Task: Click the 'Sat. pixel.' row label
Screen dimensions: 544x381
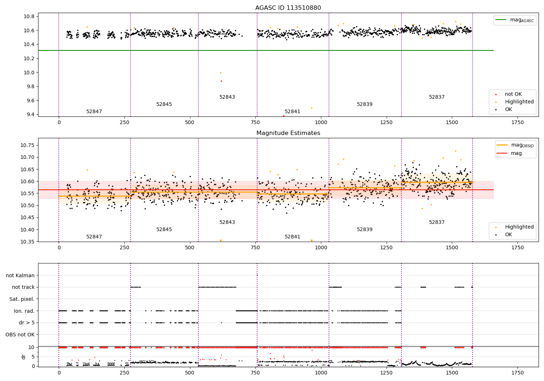Action: 22,299
